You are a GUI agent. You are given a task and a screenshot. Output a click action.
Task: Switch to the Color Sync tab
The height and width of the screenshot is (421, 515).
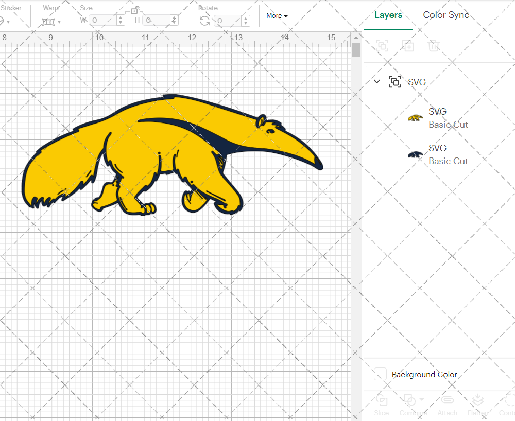pos(446,15)
